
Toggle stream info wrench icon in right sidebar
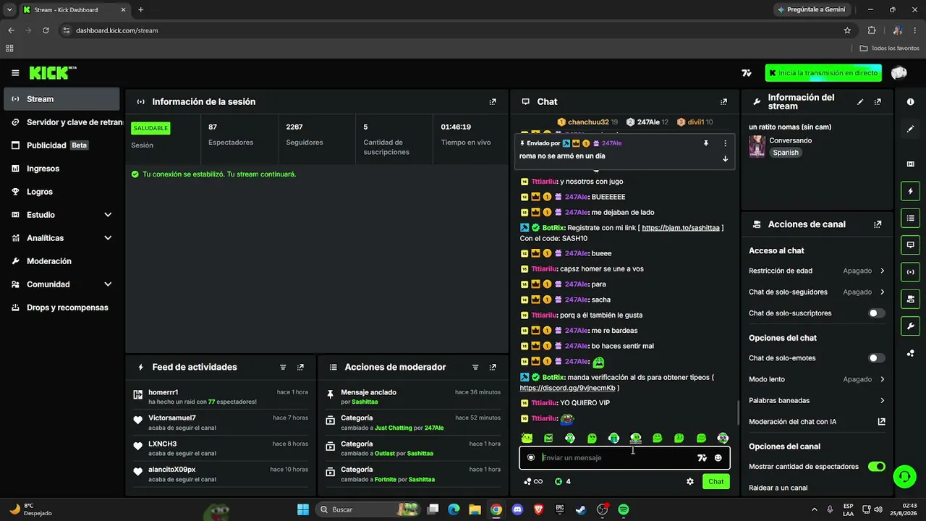[910, 326]
